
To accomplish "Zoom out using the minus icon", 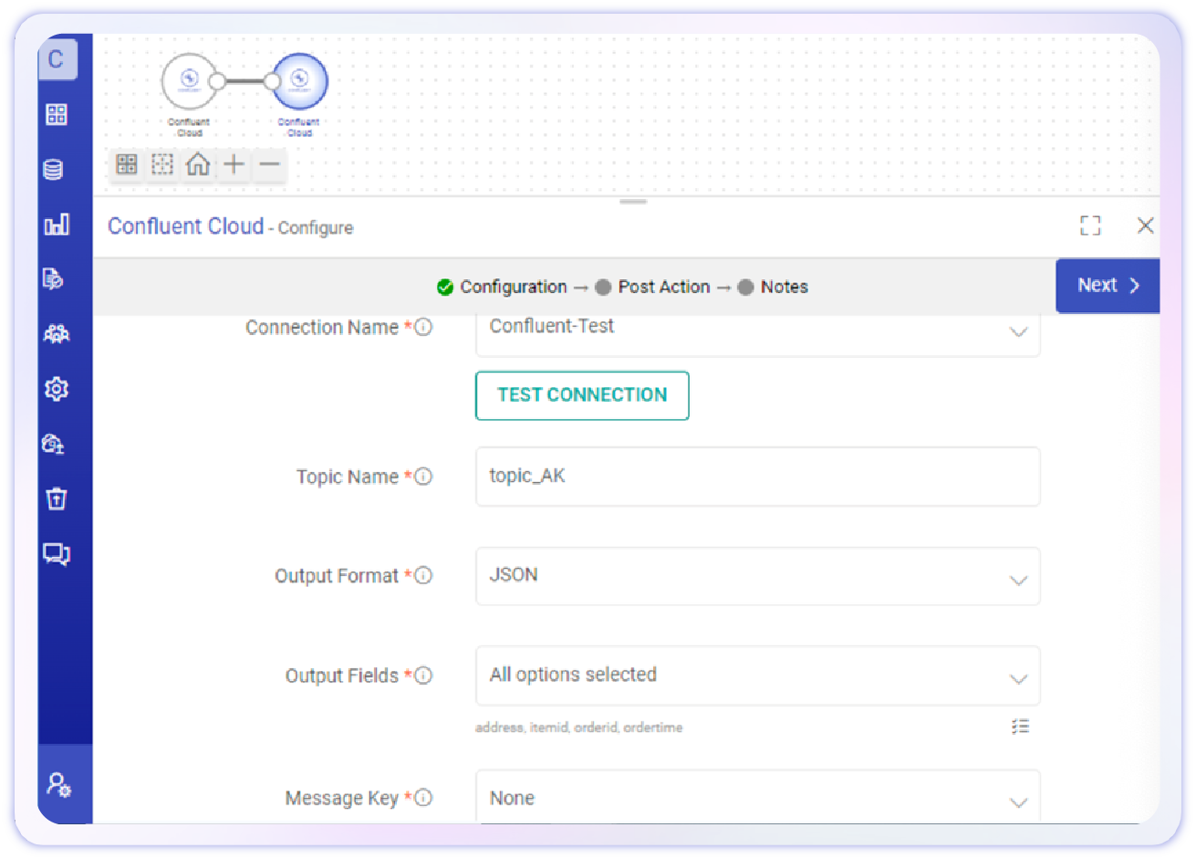I will click(x=269, y=164).
